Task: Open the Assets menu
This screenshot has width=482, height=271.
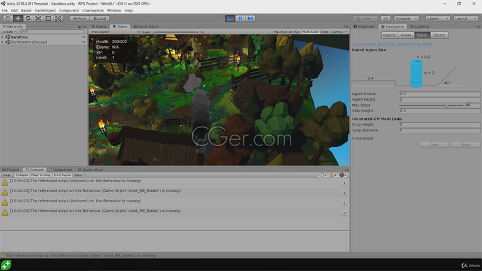Action: click(26, 10)
